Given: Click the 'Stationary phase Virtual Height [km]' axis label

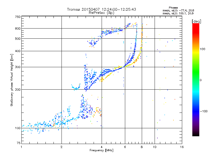Looking at the screenshot, I should pos(12,80).
